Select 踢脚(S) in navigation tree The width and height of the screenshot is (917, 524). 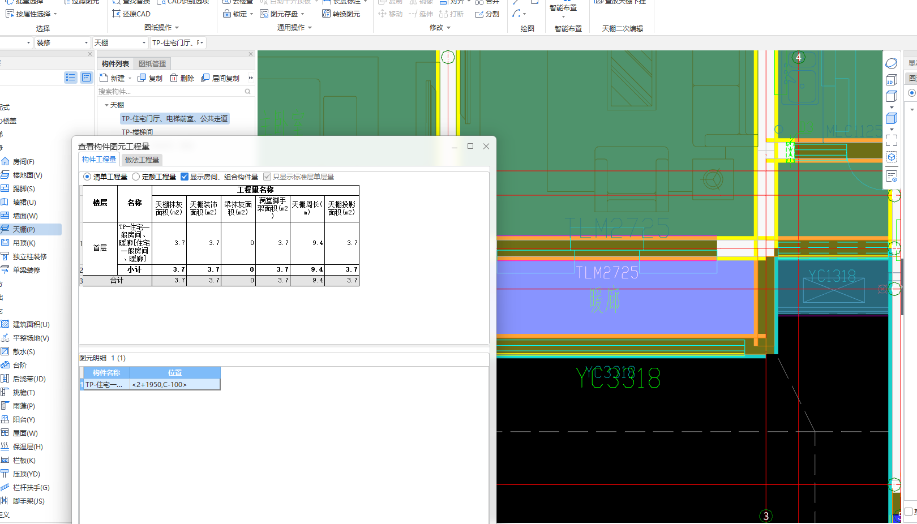(24, 189)
